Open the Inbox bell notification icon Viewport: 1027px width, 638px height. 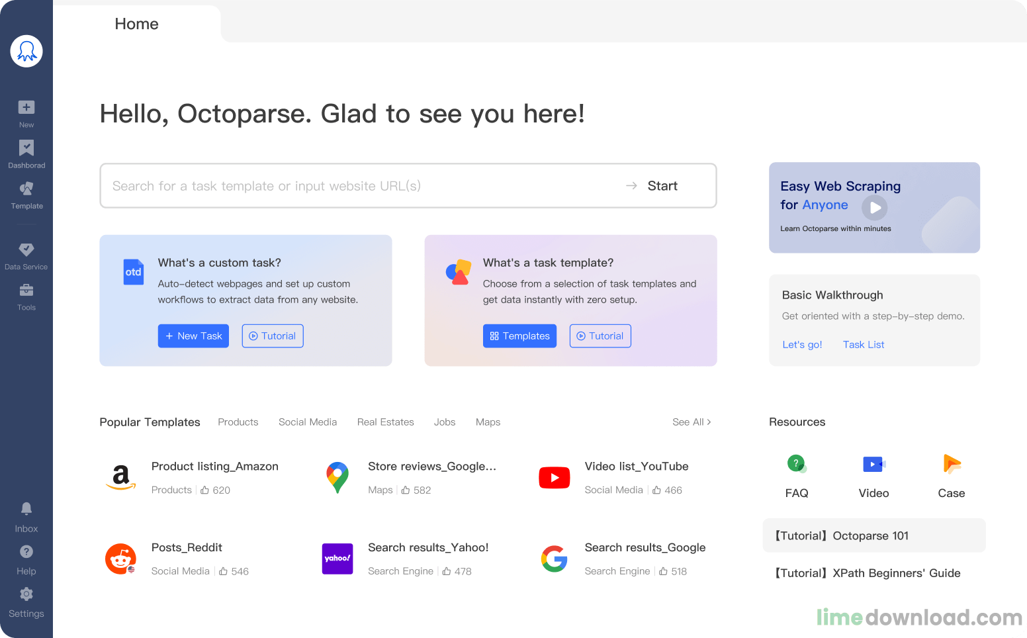point(26,509)
